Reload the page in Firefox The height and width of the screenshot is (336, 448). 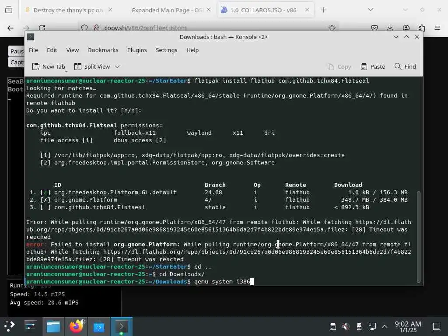(x=42, y=28)
